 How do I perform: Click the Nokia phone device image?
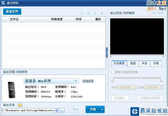pos(11,90)
